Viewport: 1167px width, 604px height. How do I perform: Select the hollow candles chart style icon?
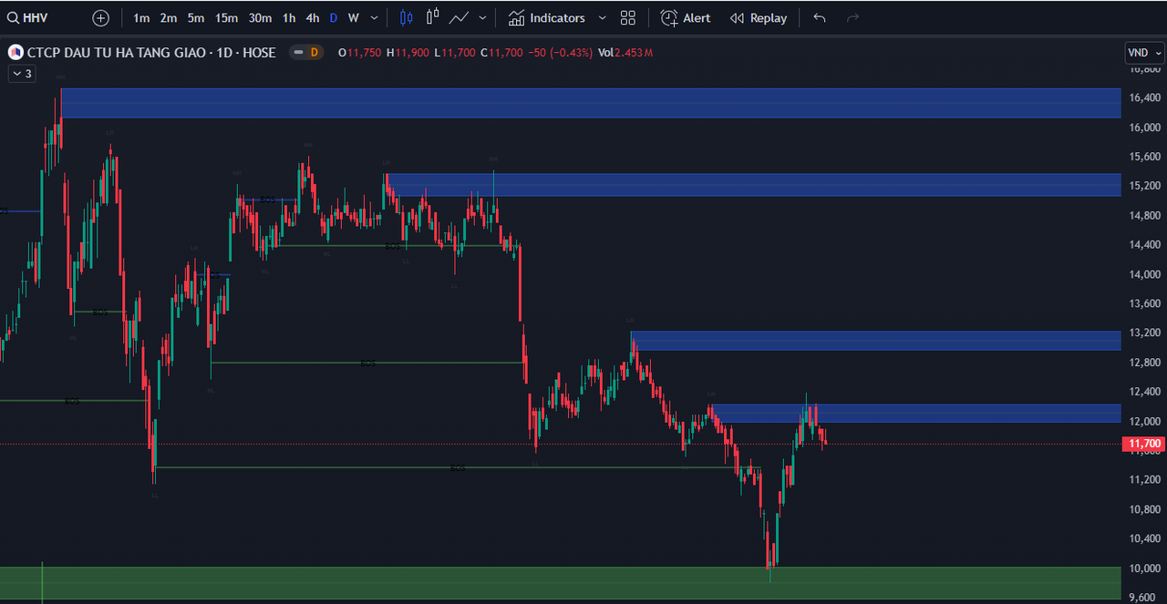point(432,17)
